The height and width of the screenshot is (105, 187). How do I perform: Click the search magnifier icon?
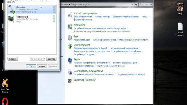[151, 4]
